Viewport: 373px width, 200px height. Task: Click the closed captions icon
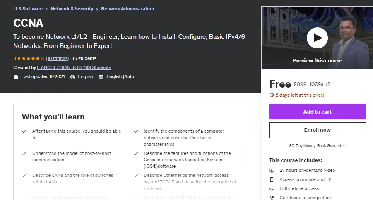(101, 77)
